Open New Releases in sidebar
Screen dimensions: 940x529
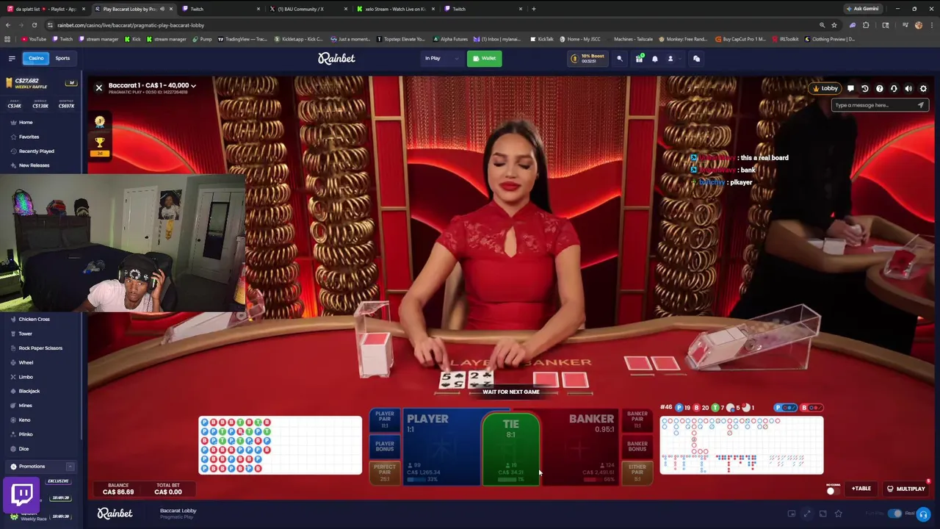pyautogui.click(x=34, y=165)
